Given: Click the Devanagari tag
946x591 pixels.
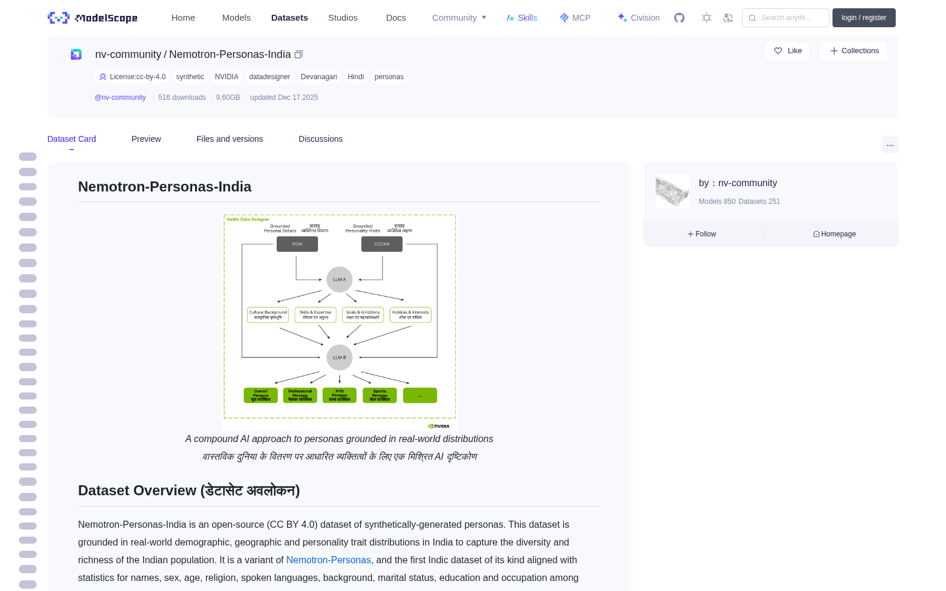Looking at the screenshot, I should point(319,77).
